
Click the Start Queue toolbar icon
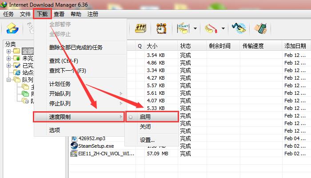pyautogui.click(x=183, y=28)
